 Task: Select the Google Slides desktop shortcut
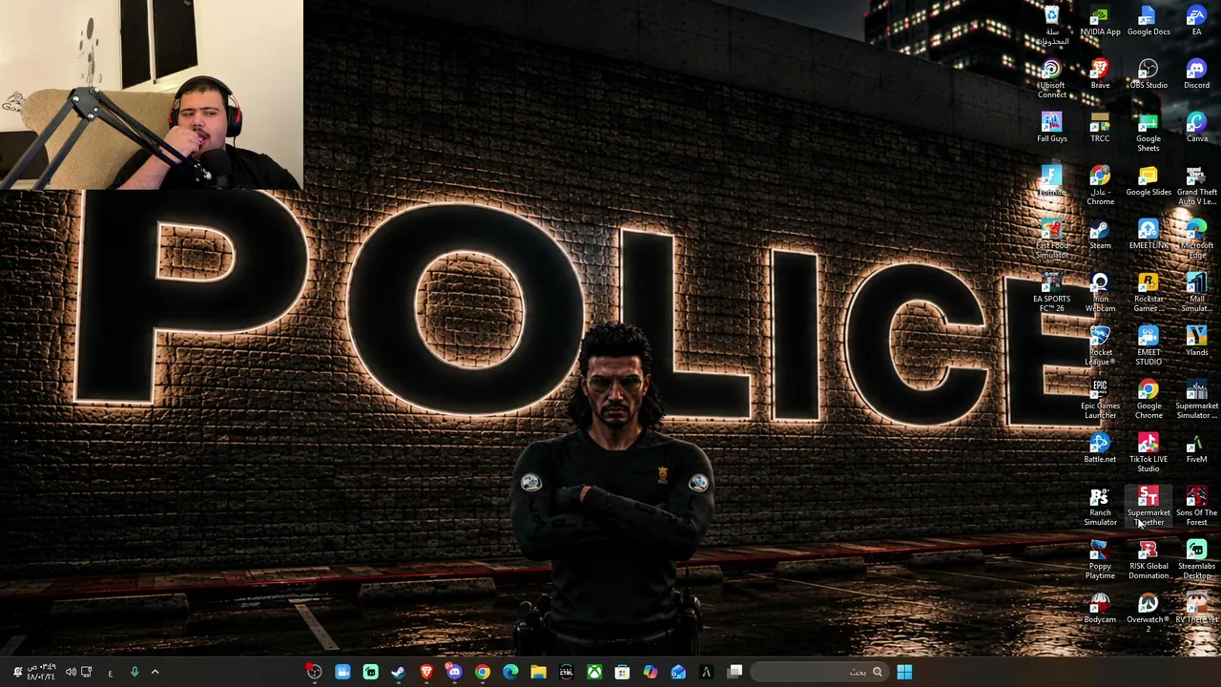click(1149, 181)
